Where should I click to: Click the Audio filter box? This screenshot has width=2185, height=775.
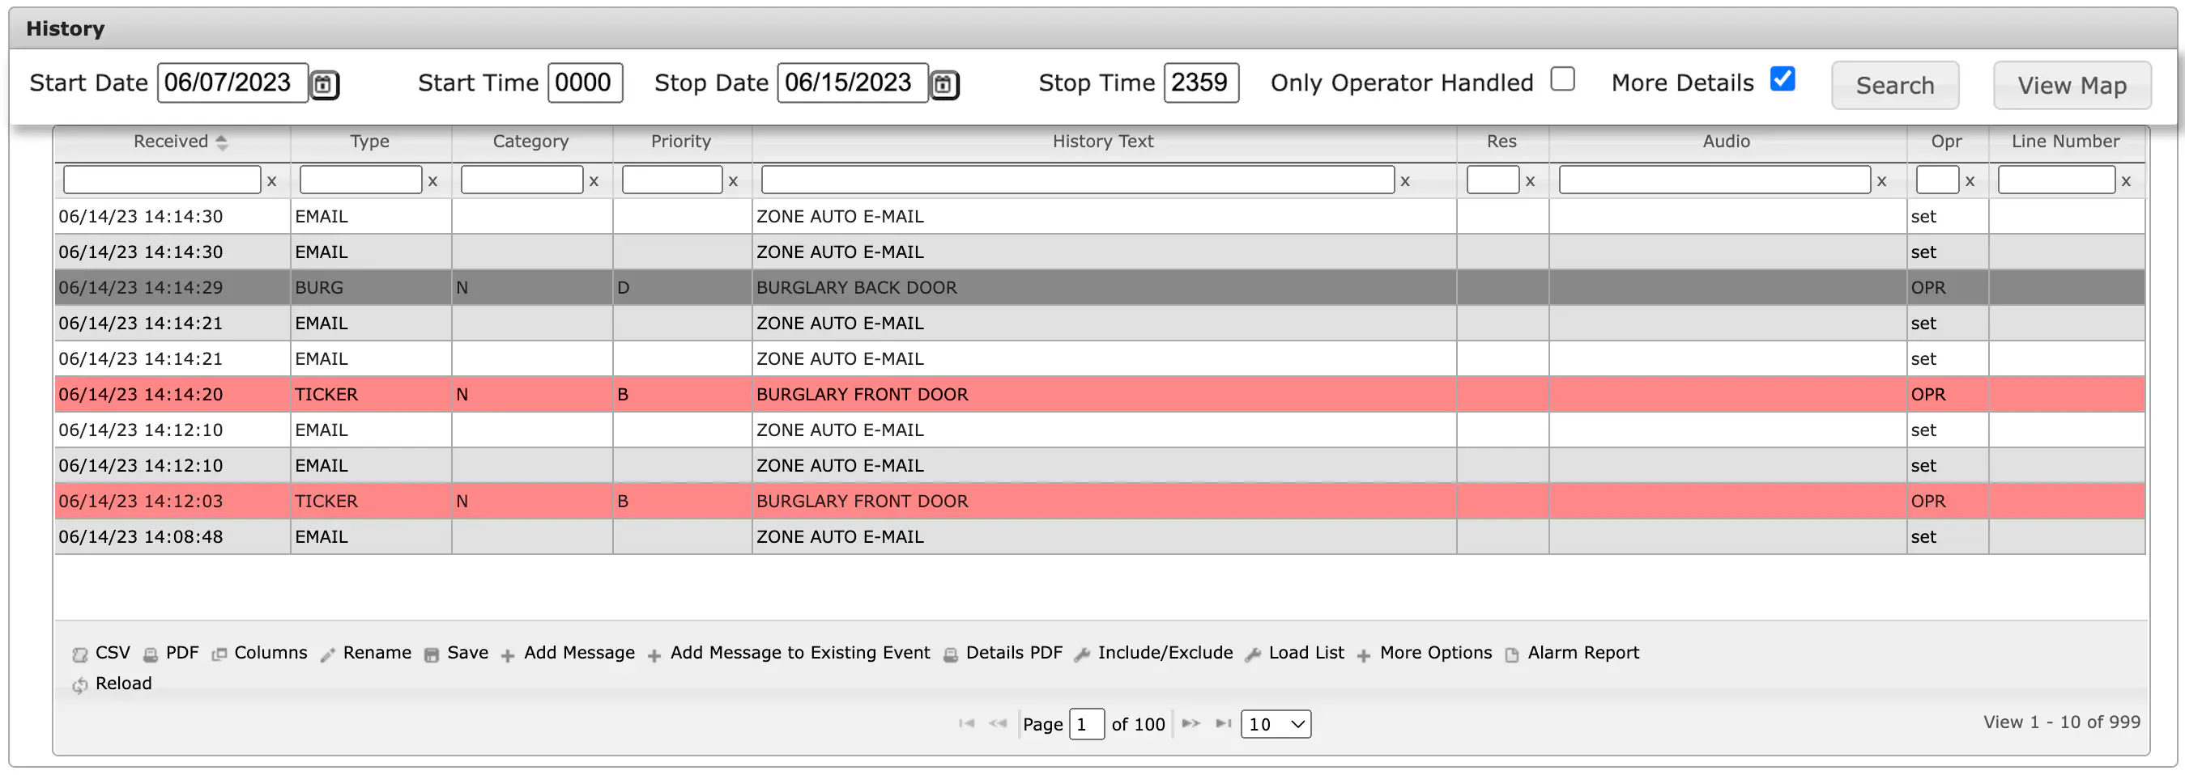(1714, 180)
